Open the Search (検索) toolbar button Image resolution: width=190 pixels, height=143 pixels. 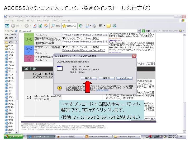(x=55, y=26)
